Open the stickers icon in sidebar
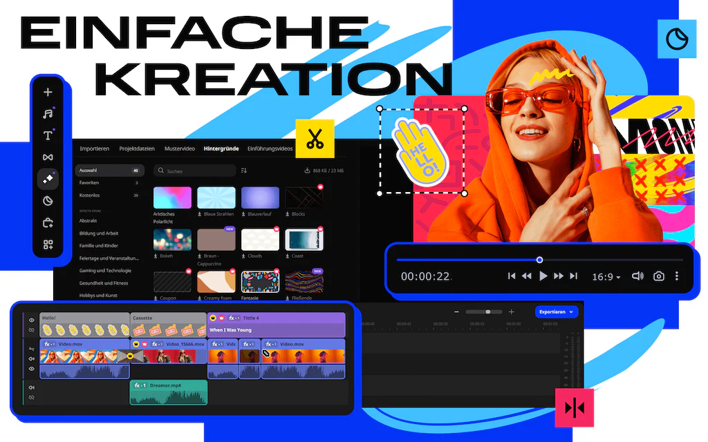The width and height of the screenshot is (708, 442). 48,201
